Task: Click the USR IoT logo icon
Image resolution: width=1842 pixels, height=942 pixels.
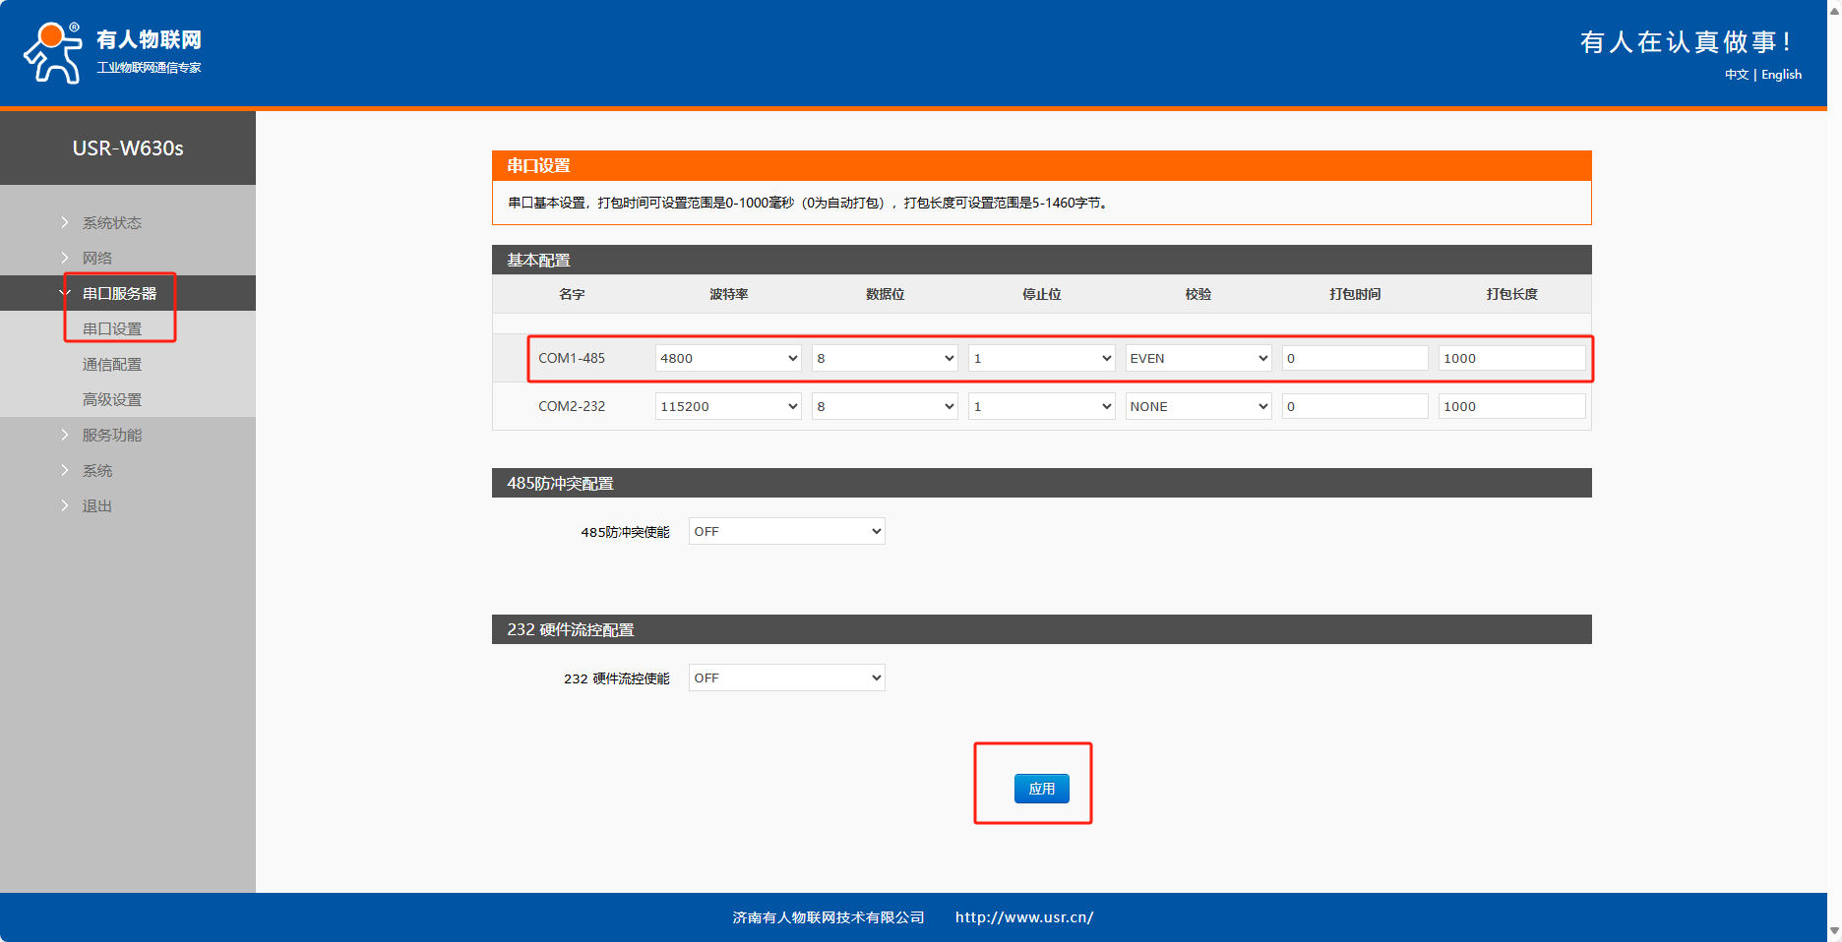Action: click(x=53, y=52)
